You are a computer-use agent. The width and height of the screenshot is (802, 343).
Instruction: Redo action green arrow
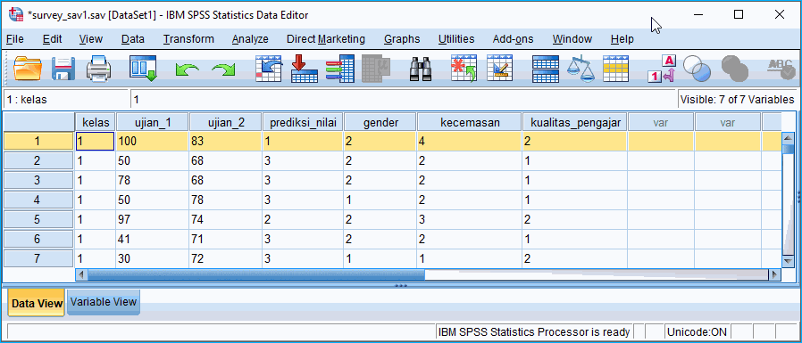(223, 69)
